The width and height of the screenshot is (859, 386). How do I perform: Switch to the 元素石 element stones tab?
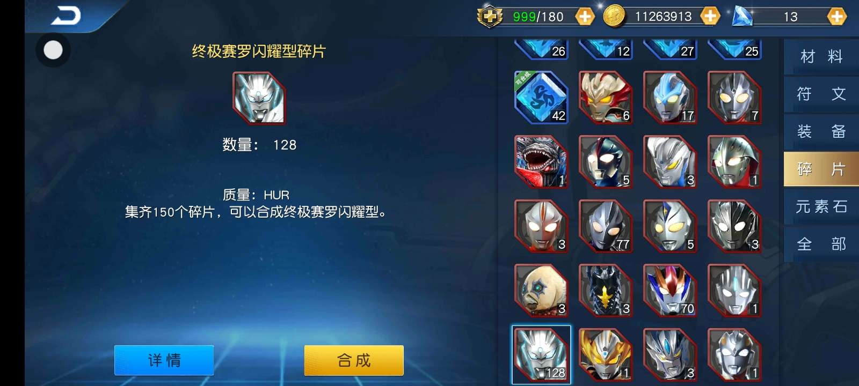(821, 206)
